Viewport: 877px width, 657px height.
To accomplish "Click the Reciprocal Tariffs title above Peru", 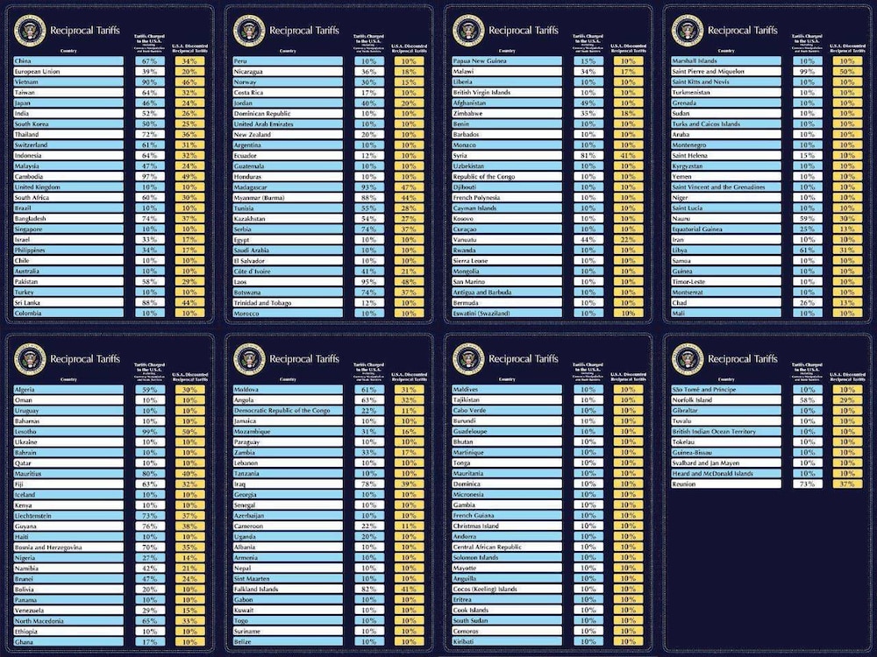I will (x=304, y=31).
